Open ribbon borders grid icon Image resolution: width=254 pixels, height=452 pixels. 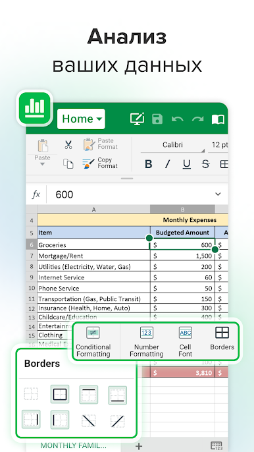224,164
